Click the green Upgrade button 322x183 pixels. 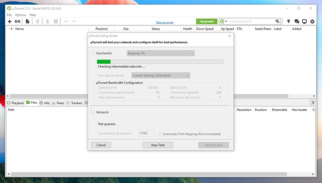(x=207, y=21)
